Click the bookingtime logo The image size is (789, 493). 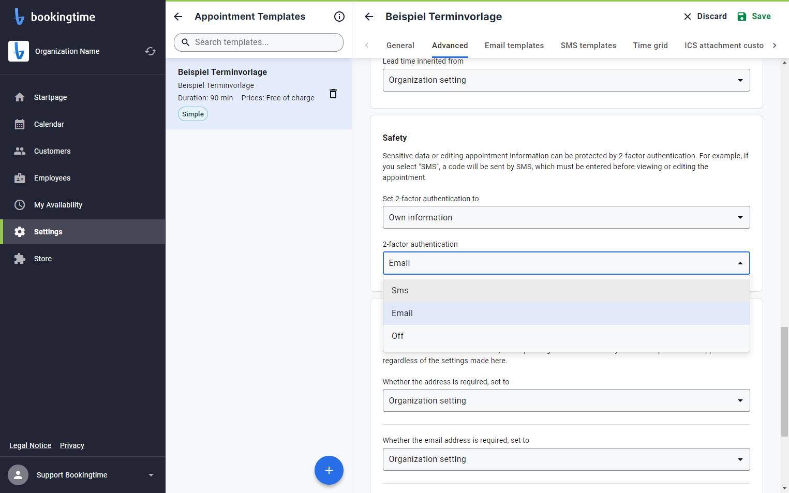54,17
